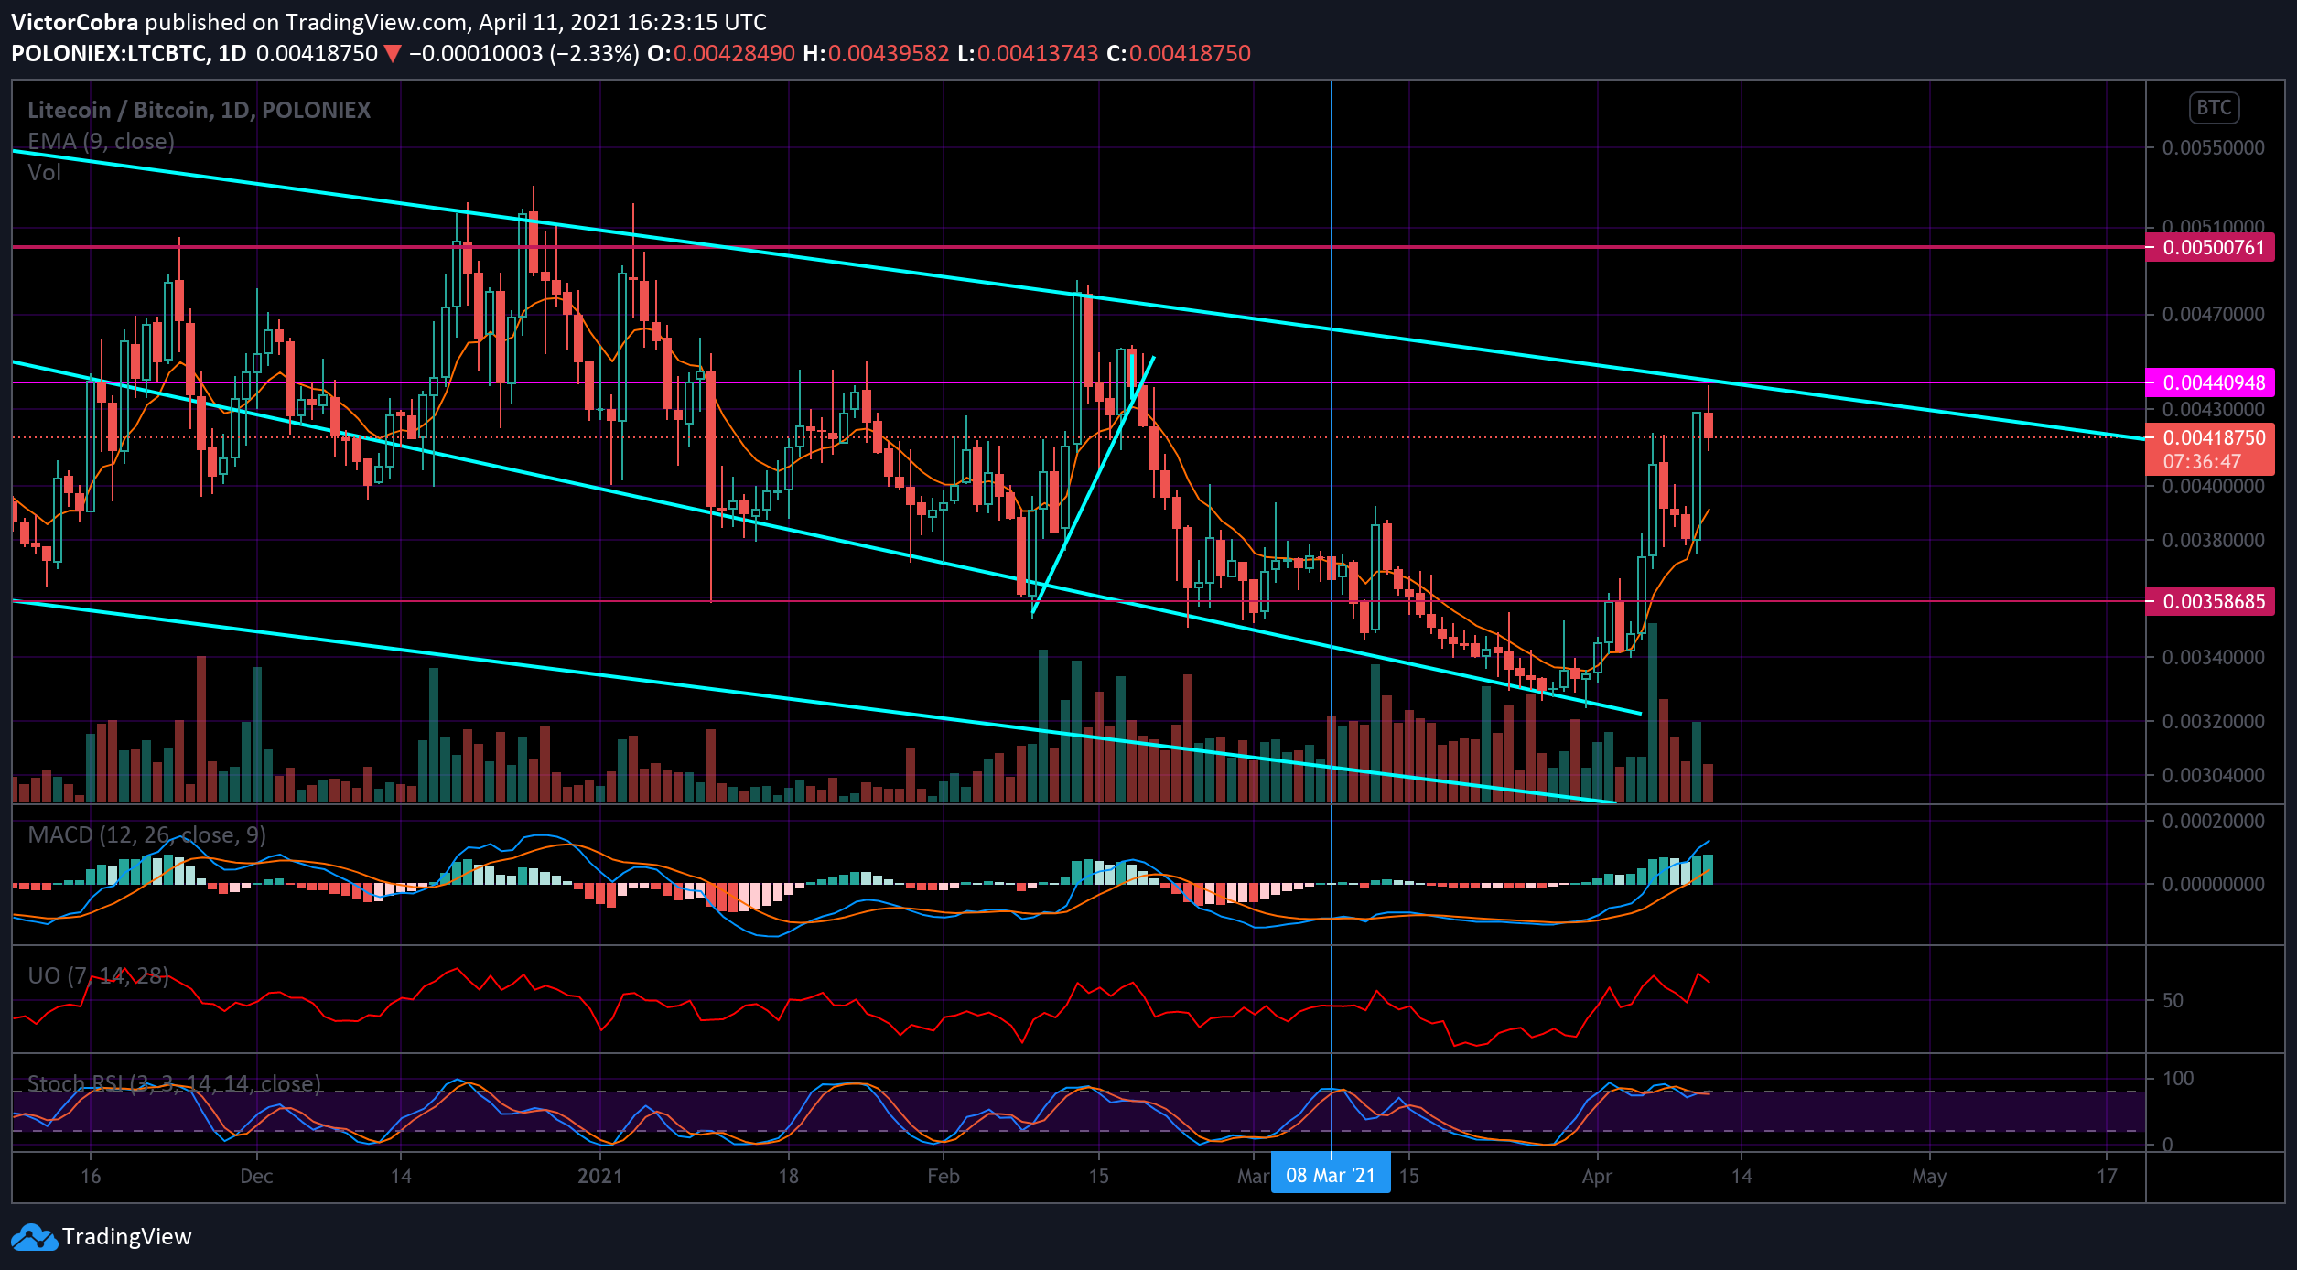Click the TradingView cloud logo icon
The height and width of the screenshot is (1270, 2297).
click(33, 1237)
